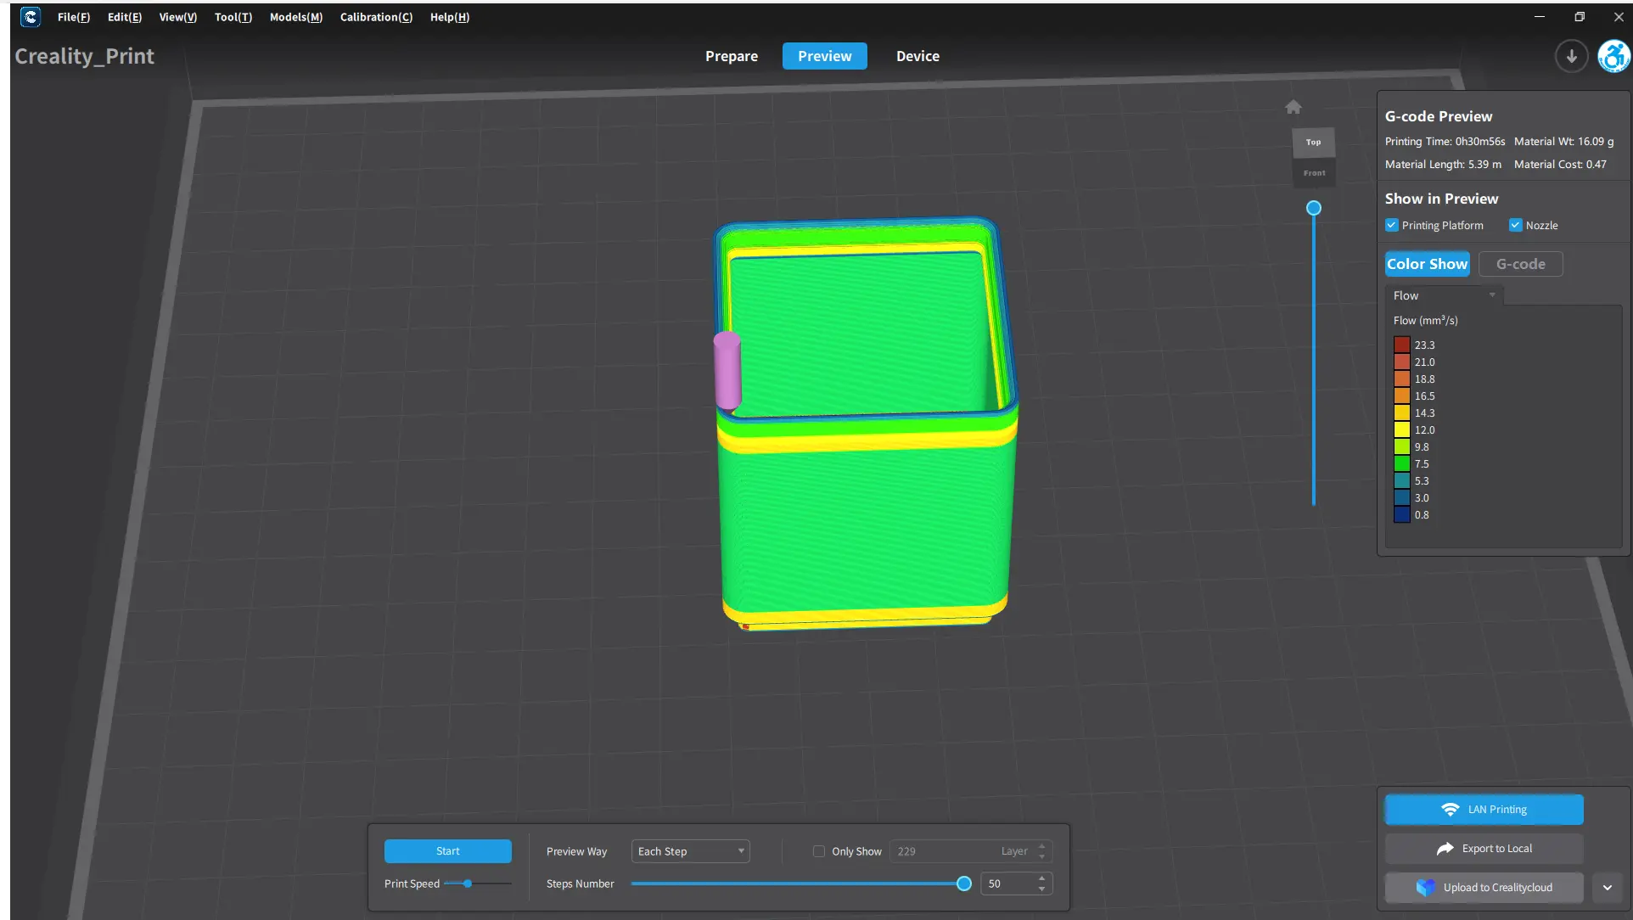Click the LAN Printing wifi icon
This screenshot has height=920, width=1633.
point(1451,810)
